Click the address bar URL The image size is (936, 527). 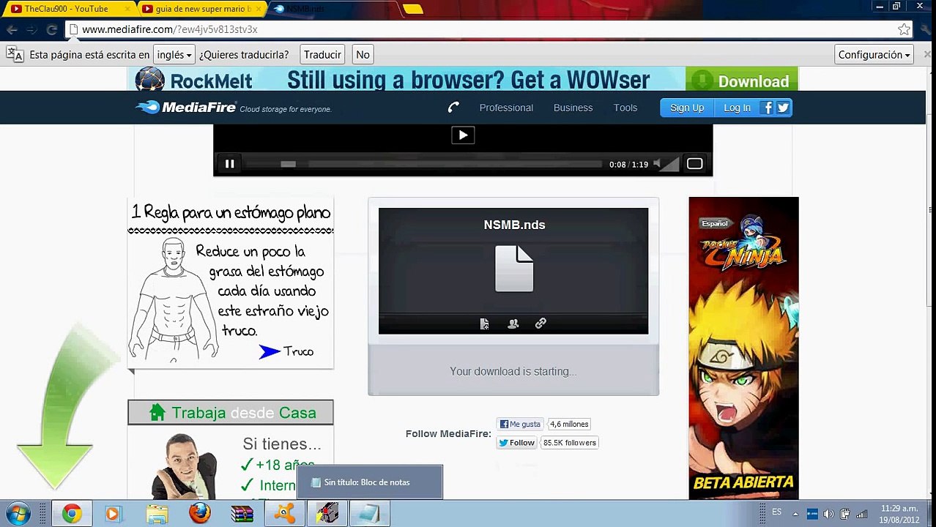coord(170,29)
